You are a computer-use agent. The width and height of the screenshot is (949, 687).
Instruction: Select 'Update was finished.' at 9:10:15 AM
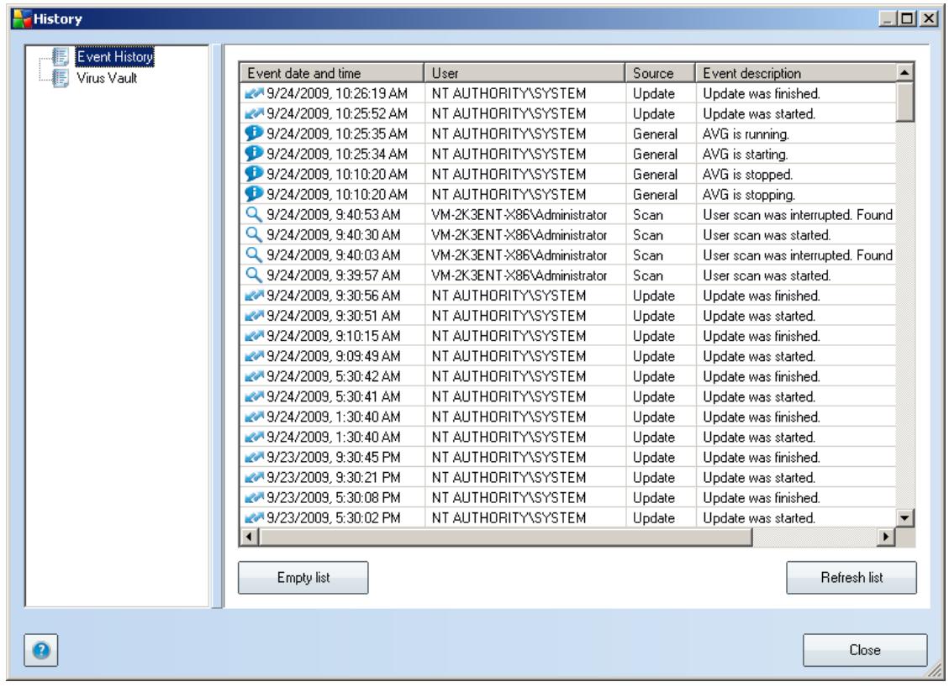coord(762,336)
